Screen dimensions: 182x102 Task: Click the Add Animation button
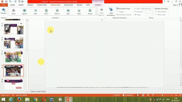coord(111,12)
